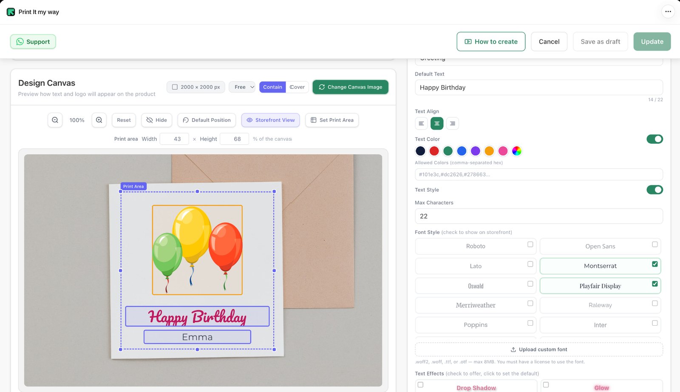
Task: Select the Cover fit mode
Action: (297, 87)
